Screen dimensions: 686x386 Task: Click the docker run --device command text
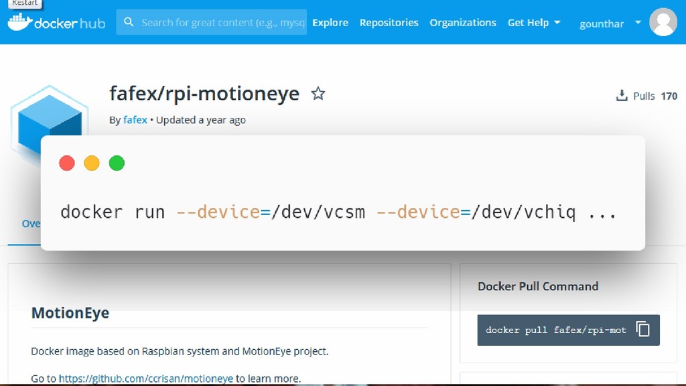click(x=338, y=212)
